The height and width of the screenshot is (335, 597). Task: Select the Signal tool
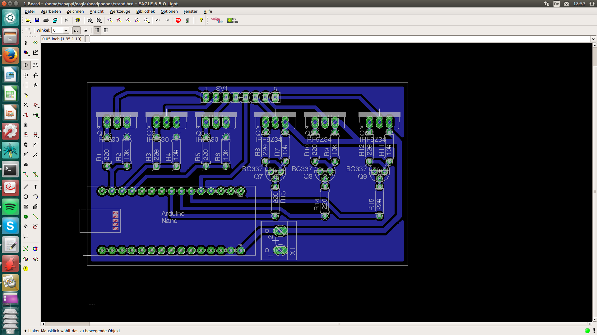coord(35,217)
